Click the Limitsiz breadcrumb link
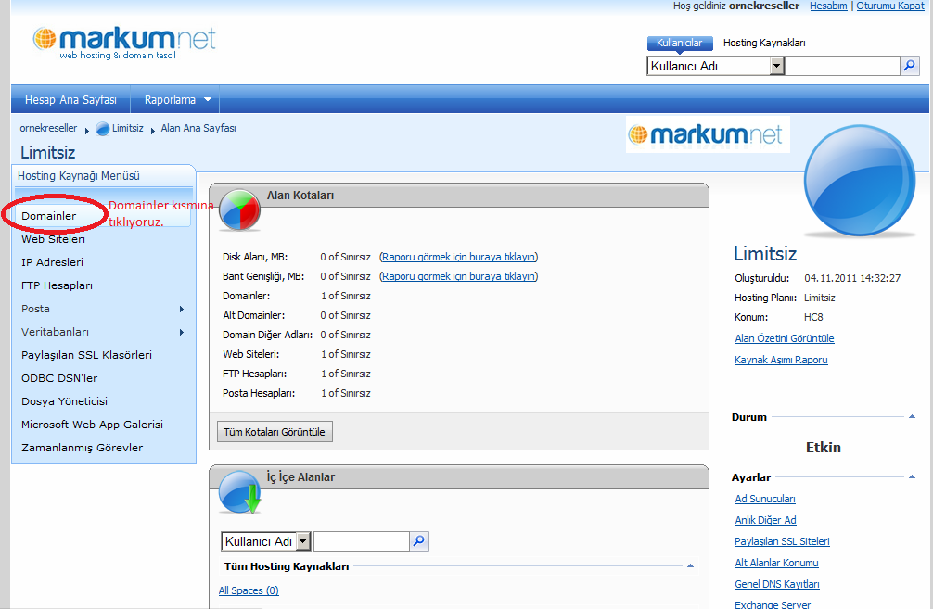The width and height of the screenshot is (933, 609). point(128,129)
